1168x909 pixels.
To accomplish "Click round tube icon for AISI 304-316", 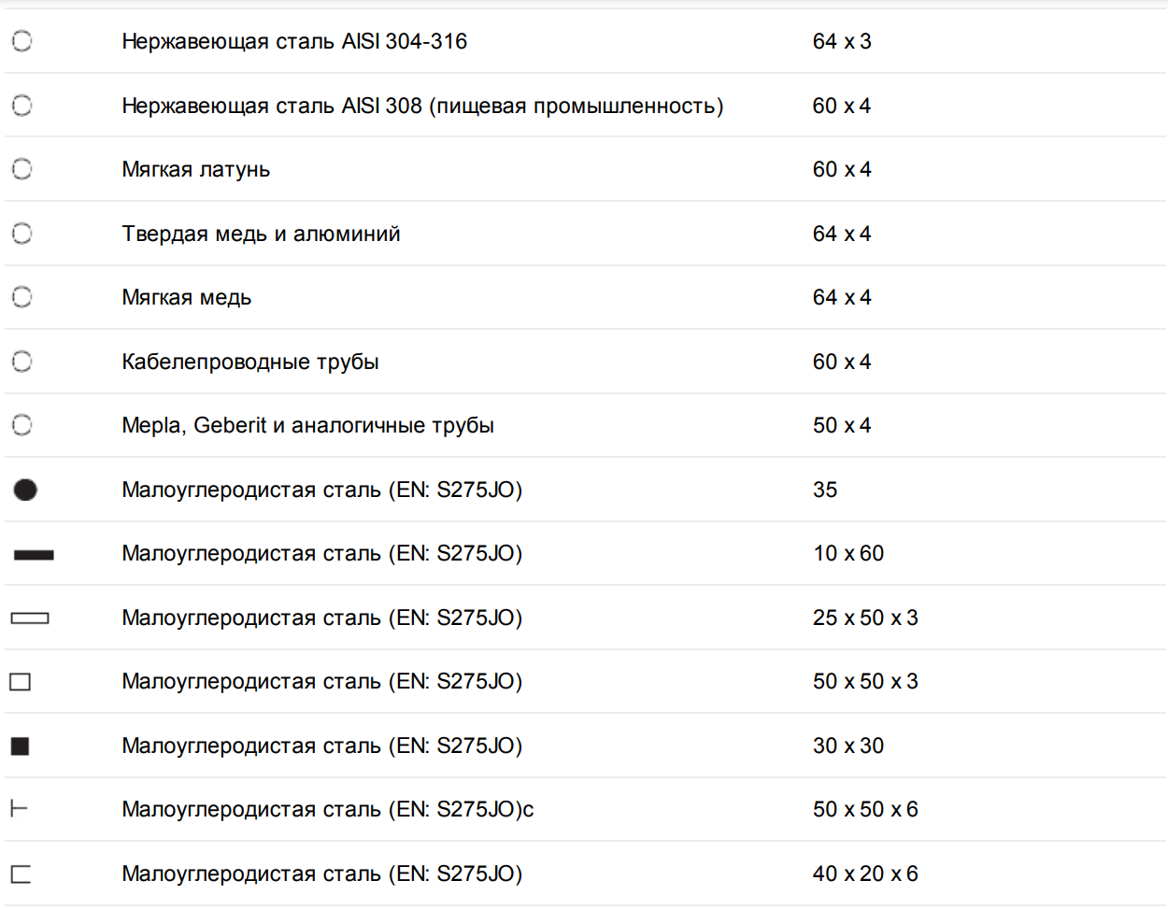I will 22,41.
